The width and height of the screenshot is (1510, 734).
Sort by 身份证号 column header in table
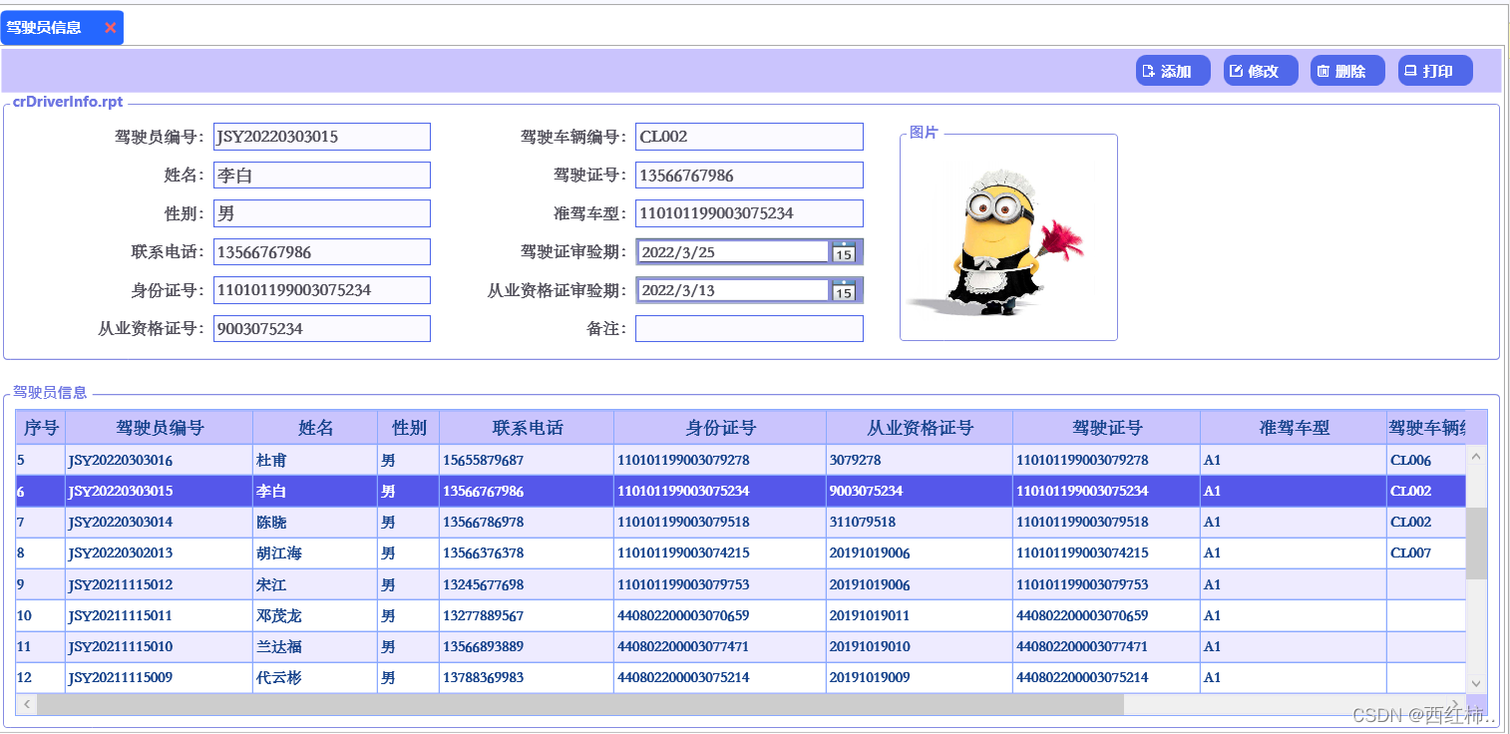pos(720,428)
